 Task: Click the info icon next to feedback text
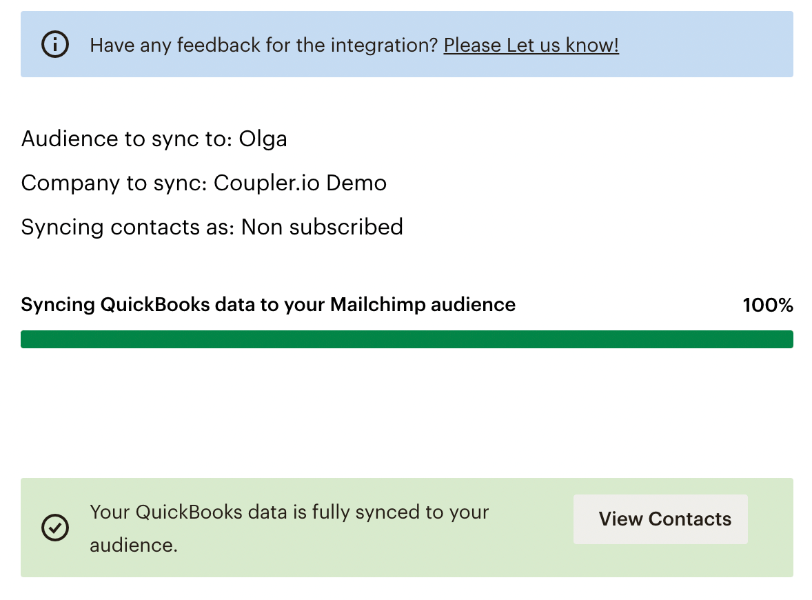point(55,44)
